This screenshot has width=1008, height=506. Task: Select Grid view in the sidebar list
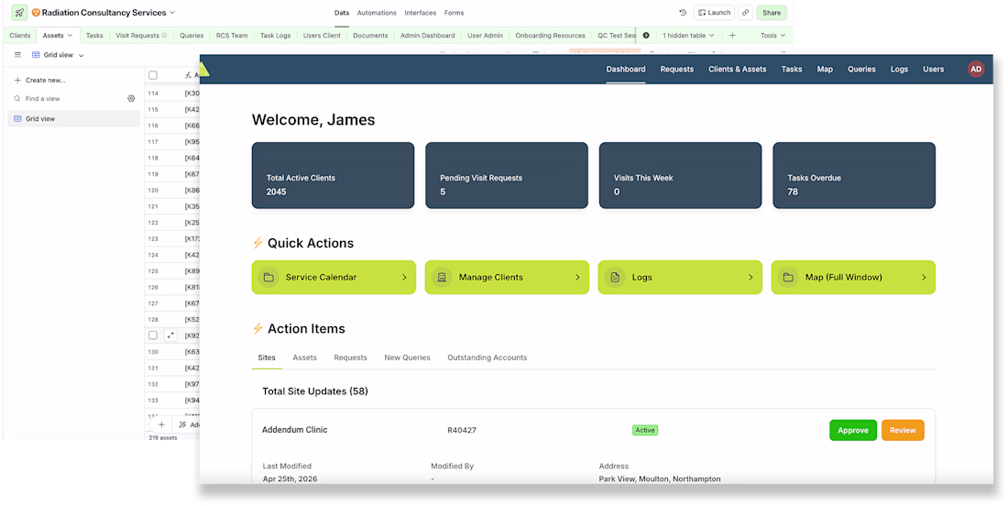click(x=74, y=119)
